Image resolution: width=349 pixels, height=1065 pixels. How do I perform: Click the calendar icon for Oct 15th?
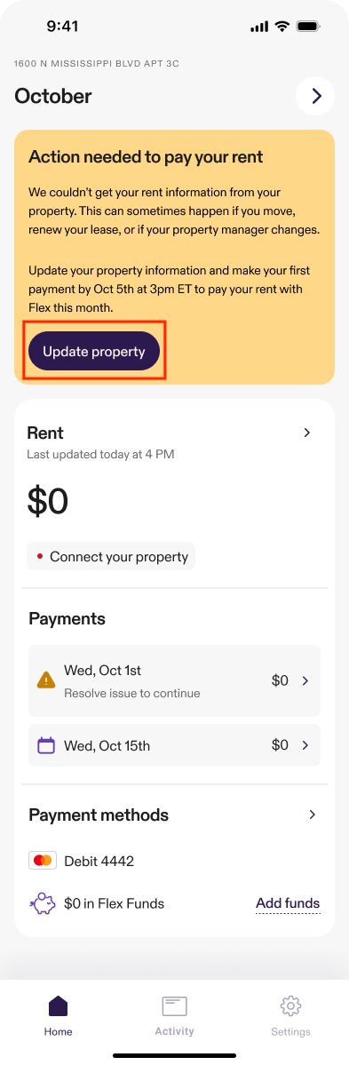coord(46,745)
